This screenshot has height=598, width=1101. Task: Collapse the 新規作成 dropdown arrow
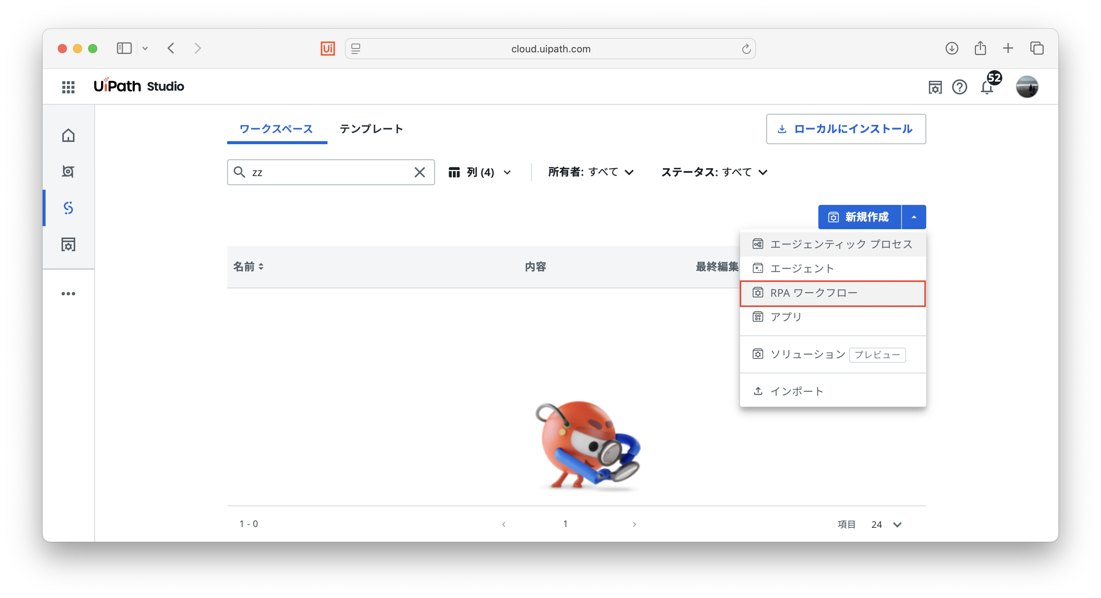914,217
